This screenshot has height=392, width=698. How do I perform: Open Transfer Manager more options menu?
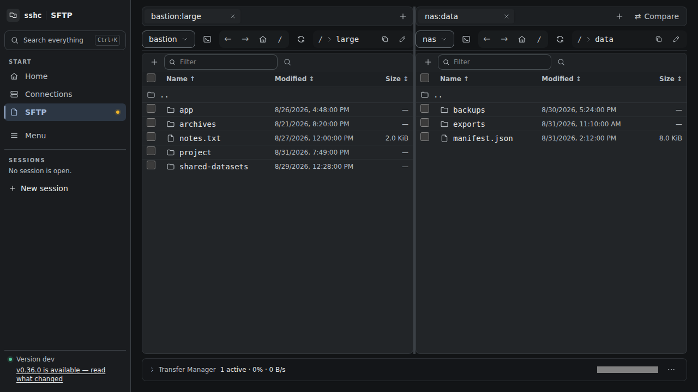(x=671, y=370)
